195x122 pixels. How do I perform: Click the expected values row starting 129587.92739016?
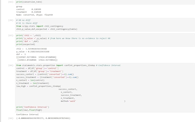36,57
